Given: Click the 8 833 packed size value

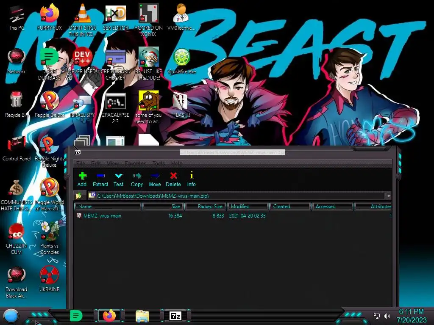Looking at the screenshot, I should pos(218,215).
